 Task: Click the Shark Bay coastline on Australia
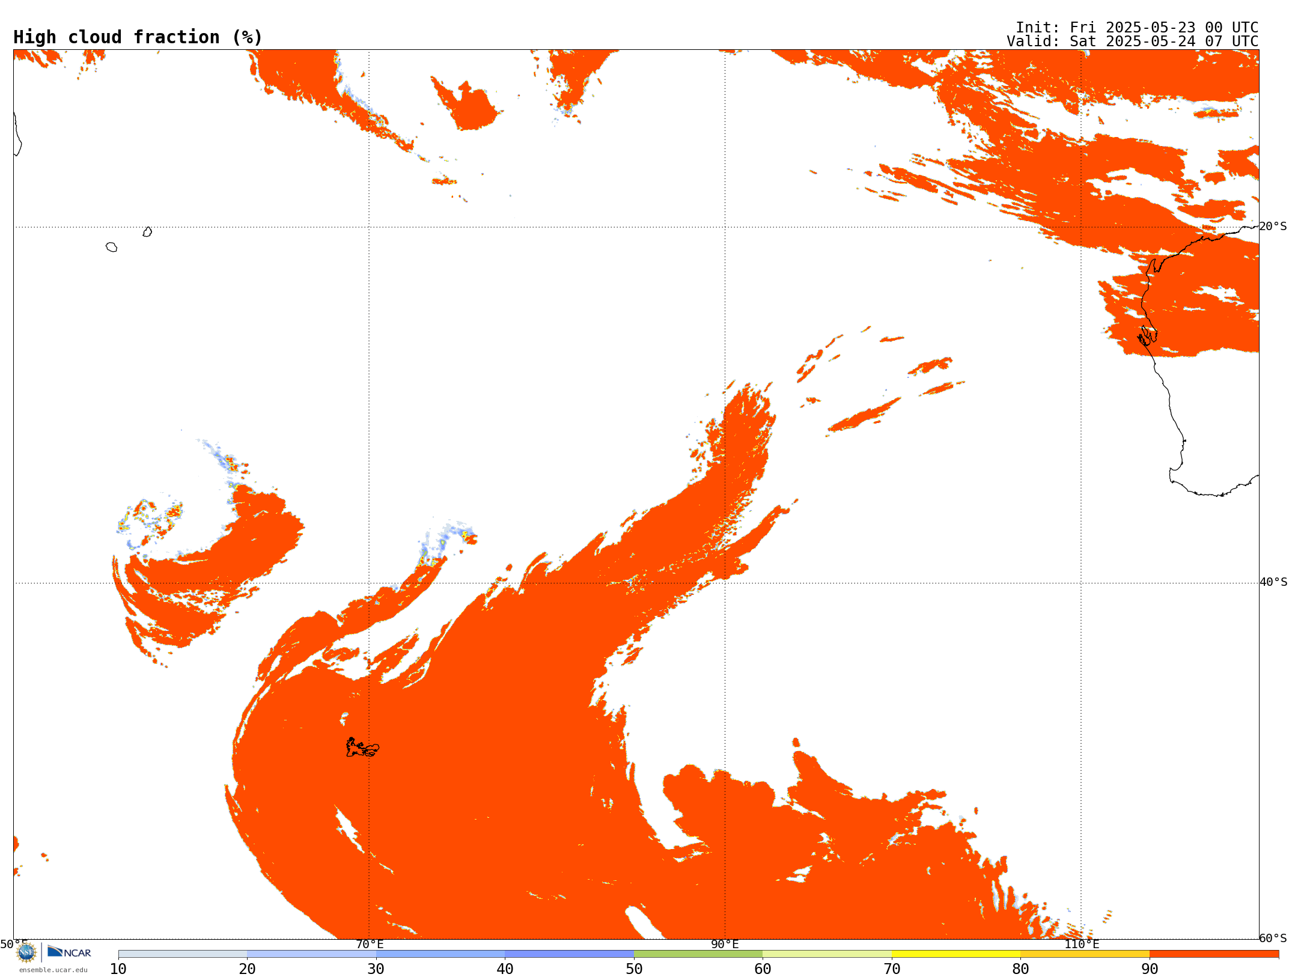click(1147, 335)
